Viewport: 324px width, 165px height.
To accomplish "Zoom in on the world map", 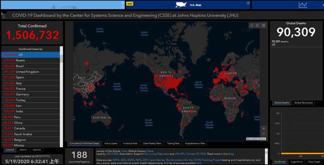I will 264,129.
